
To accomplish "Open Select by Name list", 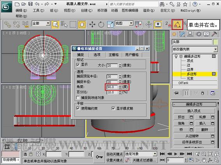I will 64,24.
